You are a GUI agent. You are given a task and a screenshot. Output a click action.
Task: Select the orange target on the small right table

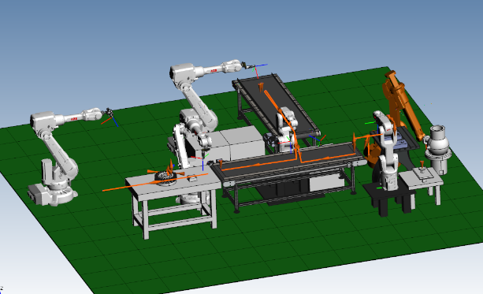click(x=422, y=164)
